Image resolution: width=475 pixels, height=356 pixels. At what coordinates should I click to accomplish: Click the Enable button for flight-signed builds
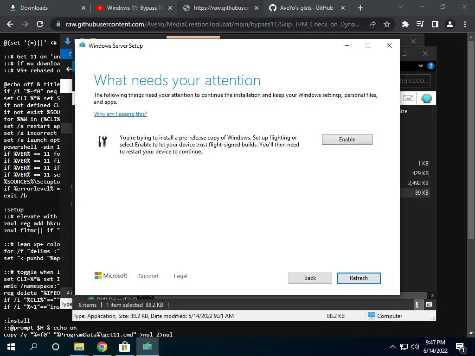[x=347, y=139]
